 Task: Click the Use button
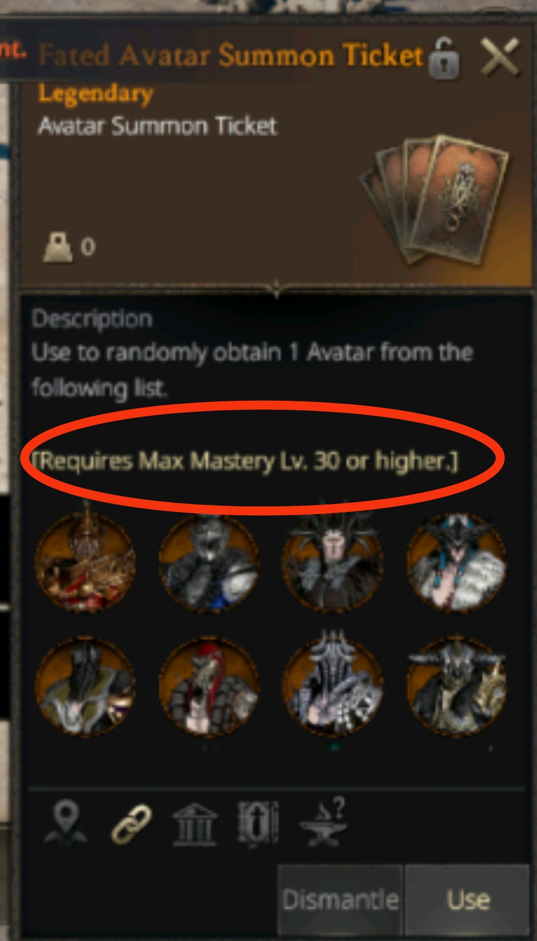[468, 899]
